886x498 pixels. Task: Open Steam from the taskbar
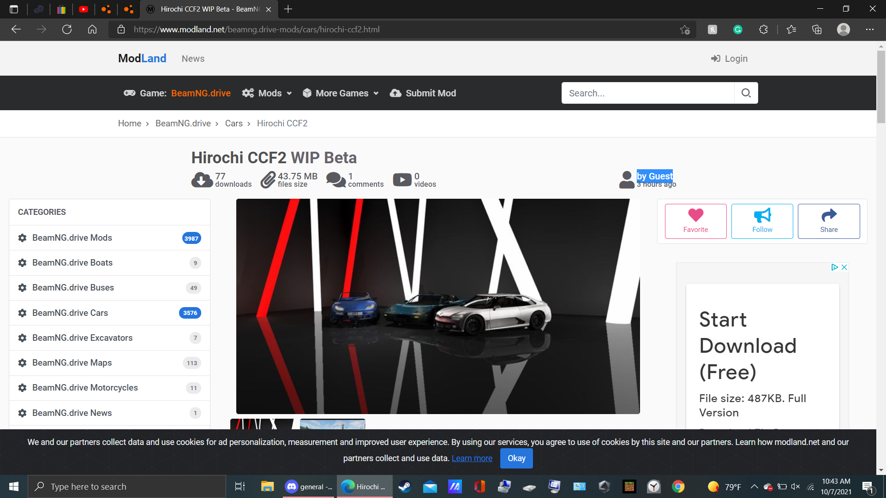coord(405,487)
